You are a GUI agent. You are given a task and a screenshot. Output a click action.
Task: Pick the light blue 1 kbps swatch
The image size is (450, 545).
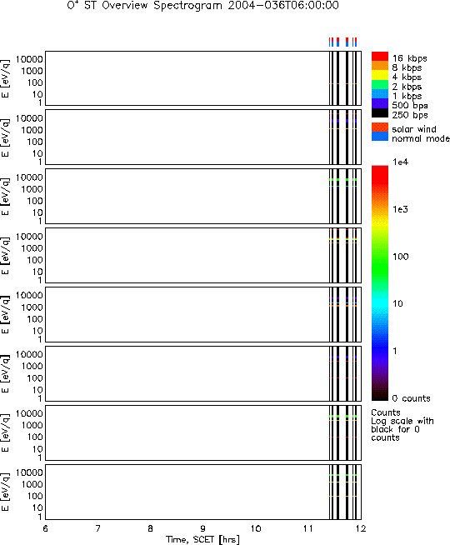click(380, 94)
